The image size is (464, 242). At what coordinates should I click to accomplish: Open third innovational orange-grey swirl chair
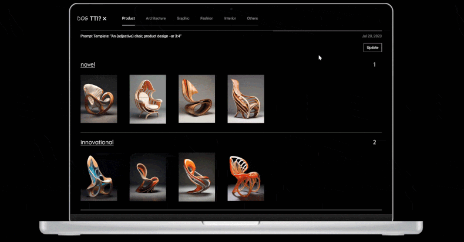coord(197,177)
